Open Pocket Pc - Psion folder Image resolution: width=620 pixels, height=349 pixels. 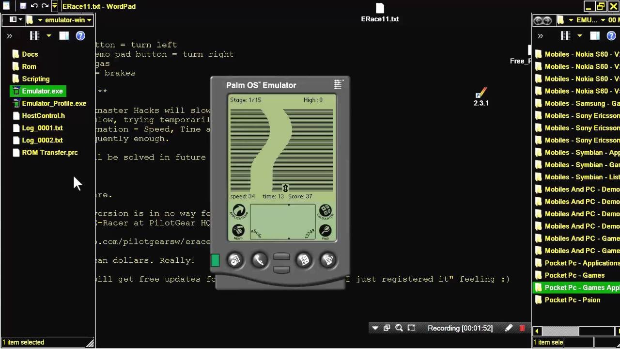tap(567, 300)
